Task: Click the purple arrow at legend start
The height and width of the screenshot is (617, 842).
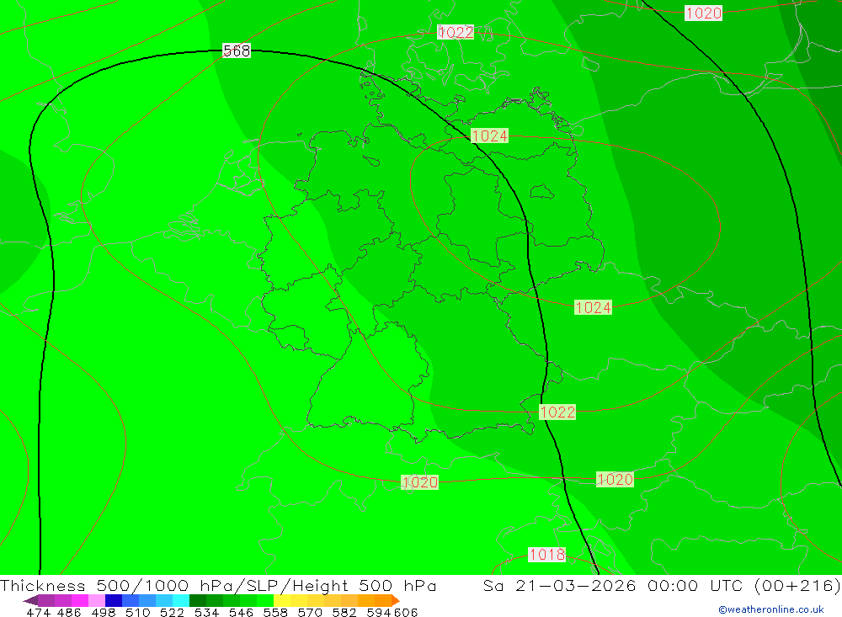Action: (x=30, y=600)
